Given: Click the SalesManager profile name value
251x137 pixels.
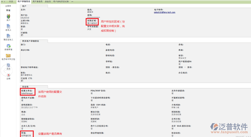Looking at the screenshot, I should click(x=27, y=93).
